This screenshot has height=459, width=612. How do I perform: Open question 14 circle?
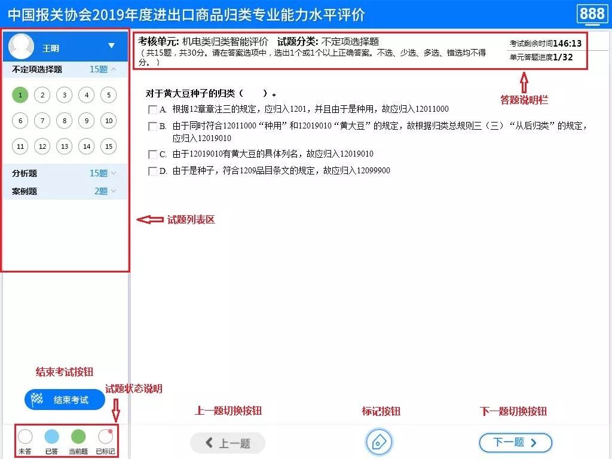coord(87,146)
